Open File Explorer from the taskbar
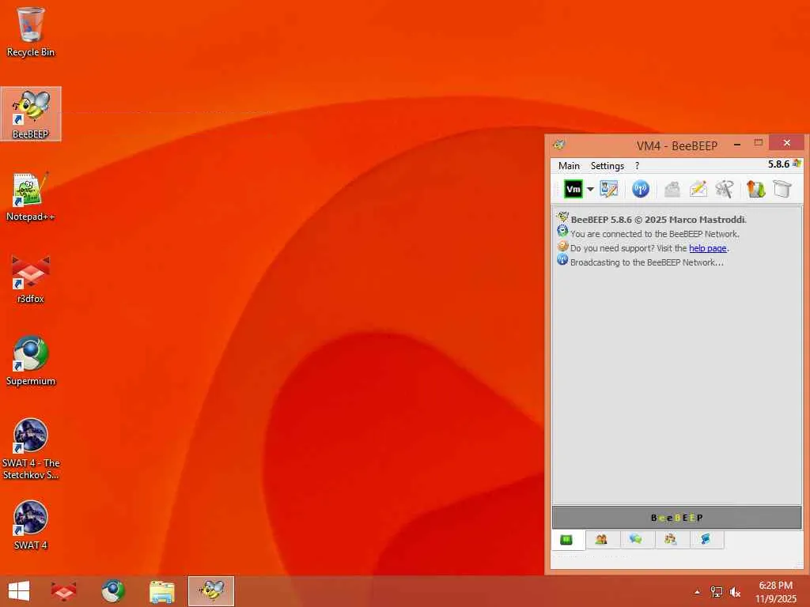This screenshot has height=607, width=810. (x=161, y=591)
